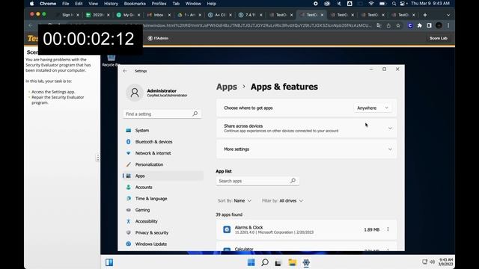Viewport: 479px width, 269px height.
Task: Open the Filter by All drives dropdown
Action: (x=282, y=201)
